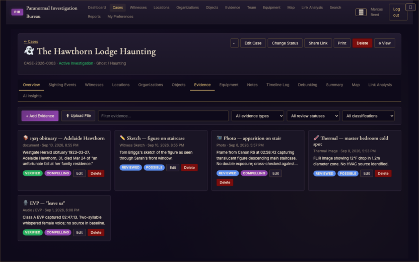
Task: Click the Upload File button
Action: tap(78, 116)
